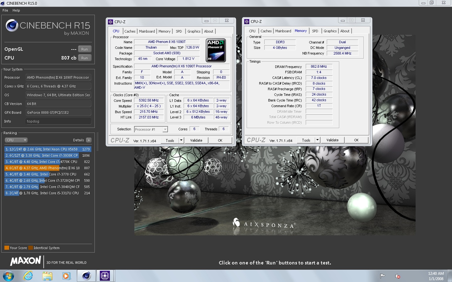The height and width of the screenshot is (282, 452).
Task: Run the OpenGL benchmark
Action: tap(85, 49)
